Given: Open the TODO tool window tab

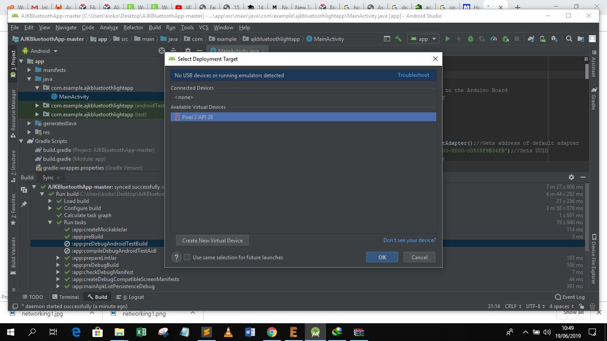Looking at the screenshot, I should [32, 297].
